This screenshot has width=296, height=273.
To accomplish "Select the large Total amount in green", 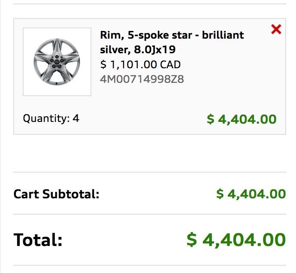I will 236,239.
